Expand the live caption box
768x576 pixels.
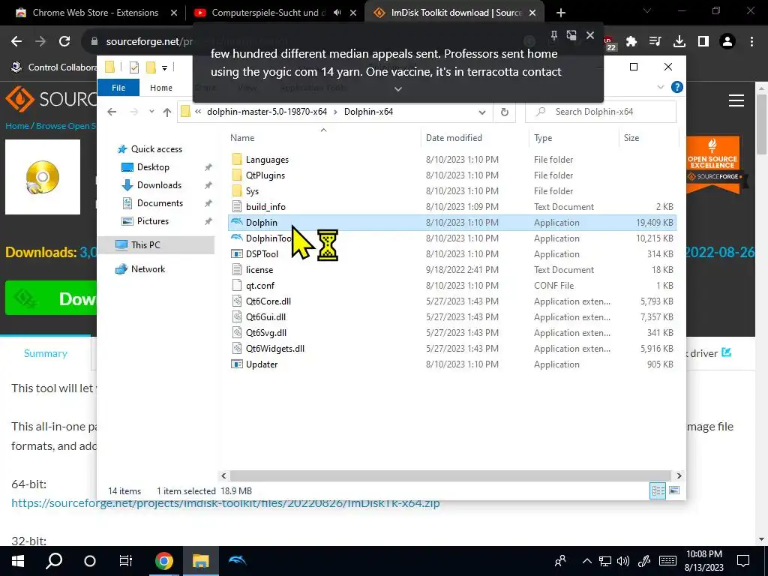tap(398, 89)
